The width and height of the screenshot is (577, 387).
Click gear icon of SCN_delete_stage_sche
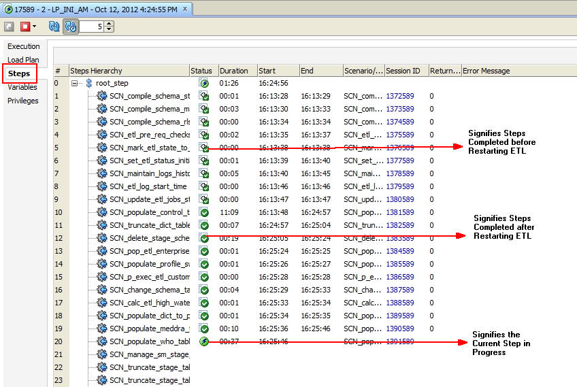coord(101,238)
